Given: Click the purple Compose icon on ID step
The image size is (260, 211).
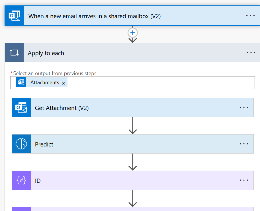Looking at the screenshot, I should 21,180.
